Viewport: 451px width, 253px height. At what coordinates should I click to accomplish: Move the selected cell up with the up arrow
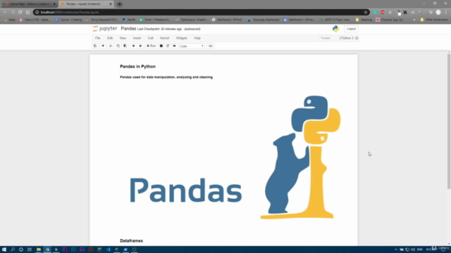(133, 46)
